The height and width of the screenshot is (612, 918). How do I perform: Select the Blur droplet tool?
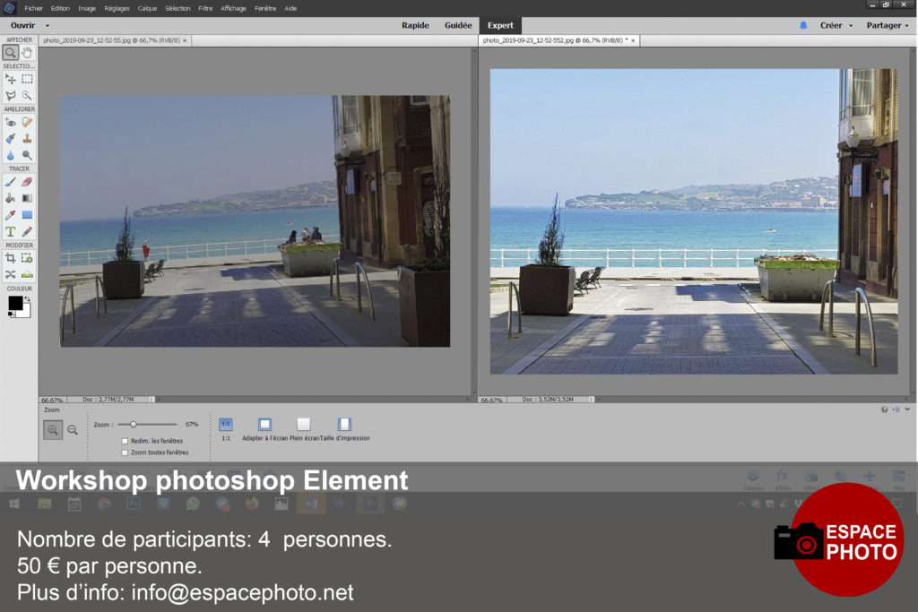(11, 155)
